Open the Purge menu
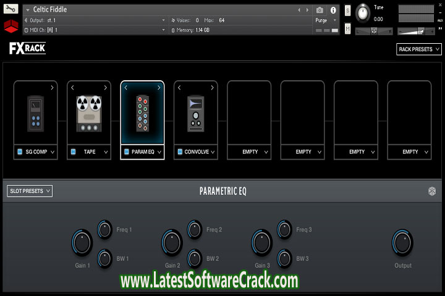Image resolution: width=445 pixels, height=296 pixels. (x=325, y=20)
